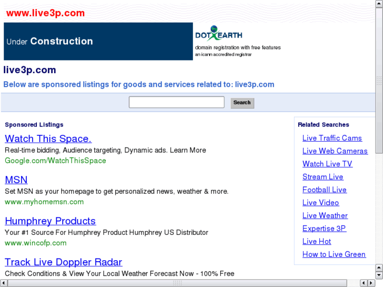Open Stream Live related search
Image resolution: width=383 pixels, height=287 pixels.
point(323,176)
